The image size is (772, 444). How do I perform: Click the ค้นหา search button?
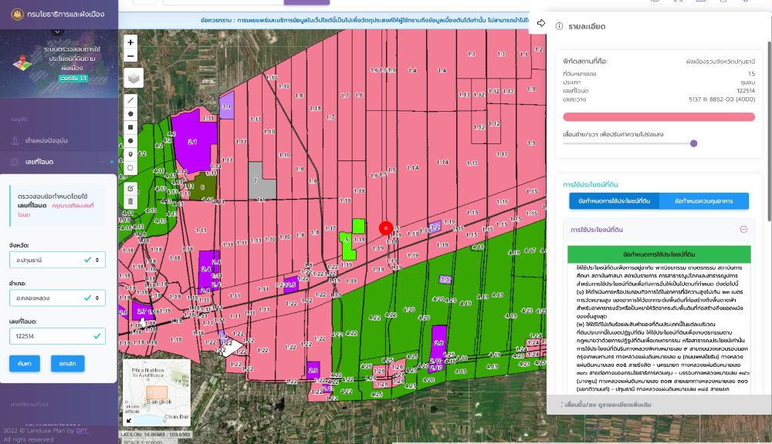[25, 363]
